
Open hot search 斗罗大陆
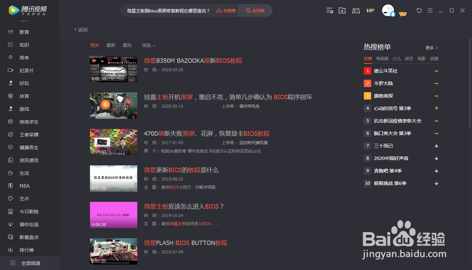coord(383,83)
